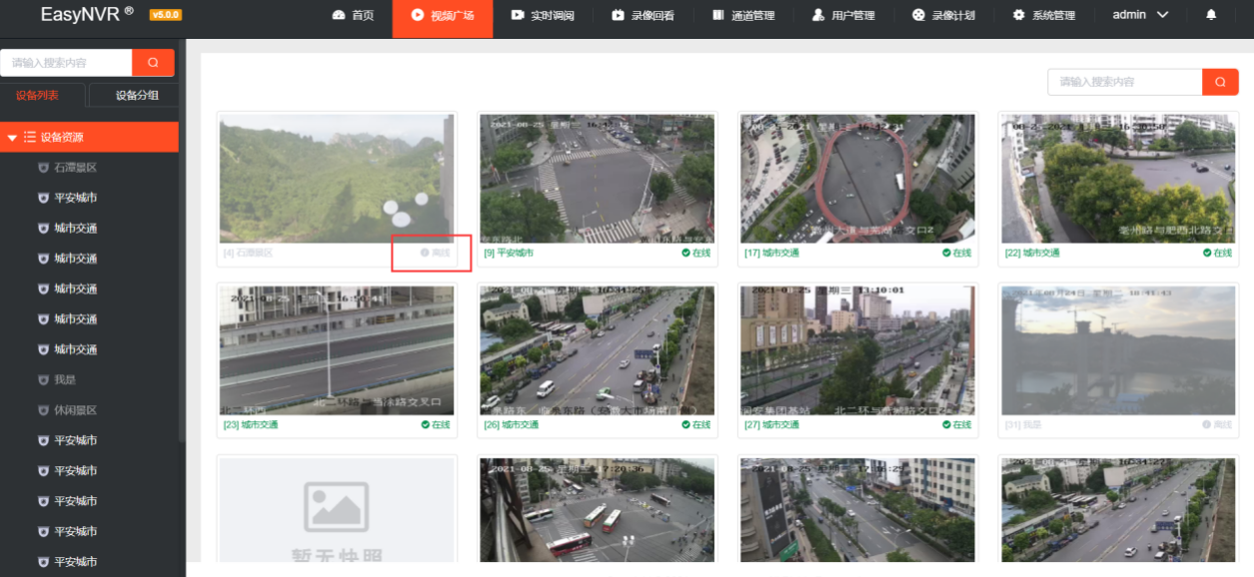Click the [31] 我是 channel label
This screenshot has height=577, width=1254.
1023,425
